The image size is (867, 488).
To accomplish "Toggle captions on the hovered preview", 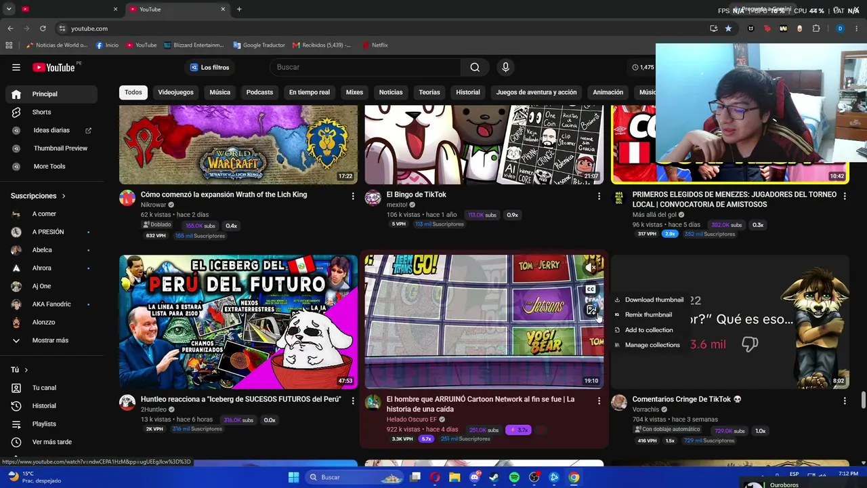I will click(x=591, y=289).
